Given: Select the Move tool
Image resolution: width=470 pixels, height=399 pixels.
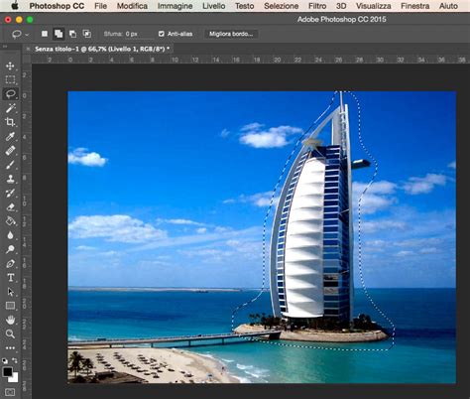Looking at the screenshot, I should click(x=10, y=66).
